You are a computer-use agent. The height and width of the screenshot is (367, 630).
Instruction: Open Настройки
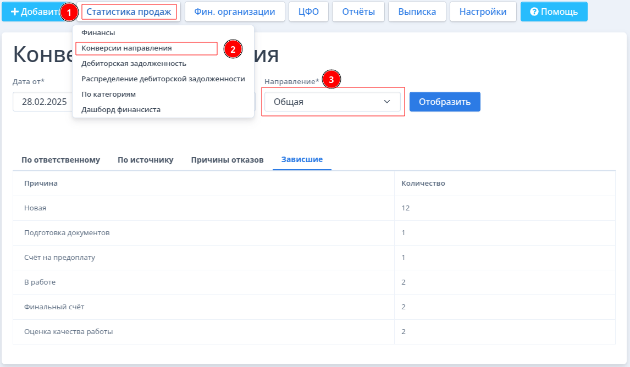tap(483, 12)
